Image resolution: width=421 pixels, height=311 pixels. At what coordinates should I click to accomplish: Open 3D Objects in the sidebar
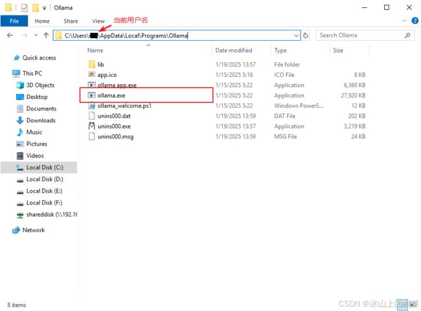point(40,85)
